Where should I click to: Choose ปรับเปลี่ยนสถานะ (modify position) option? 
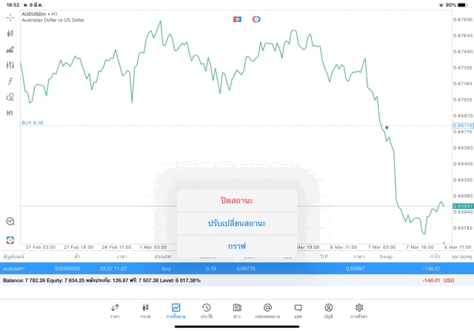pyautogui.click(x=237, y=223)
